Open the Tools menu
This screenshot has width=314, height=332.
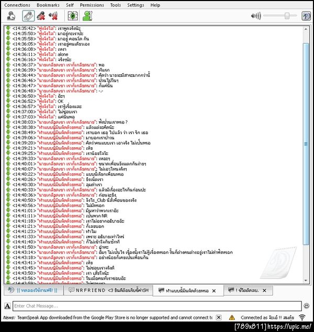coord(116,5)
